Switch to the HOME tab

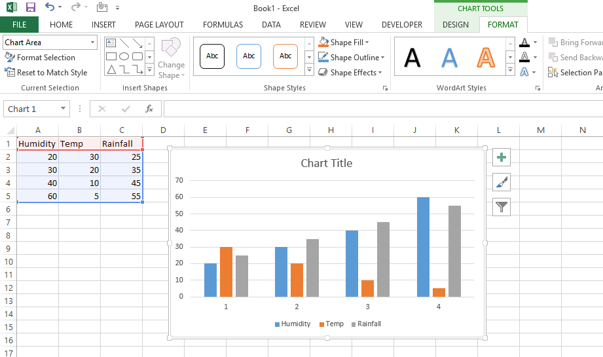coord(61,25)
